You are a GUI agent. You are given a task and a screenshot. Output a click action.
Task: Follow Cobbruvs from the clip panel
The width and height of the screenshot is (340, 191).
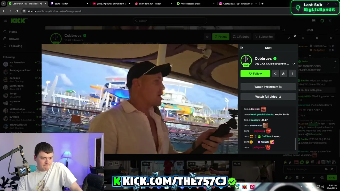[x=255, y=73]
